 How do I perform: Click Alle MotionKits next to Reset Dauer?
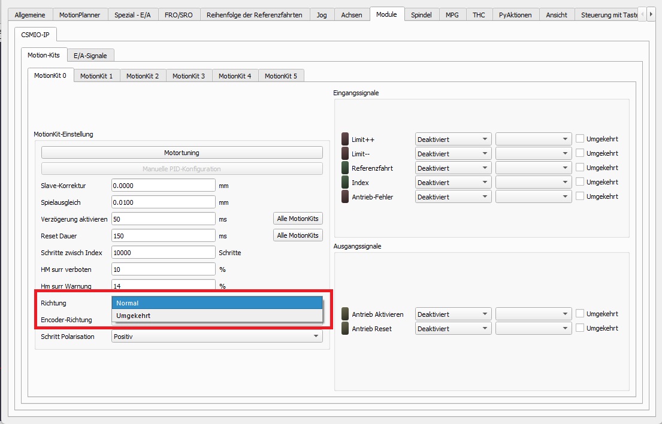(x=298, y=235)
